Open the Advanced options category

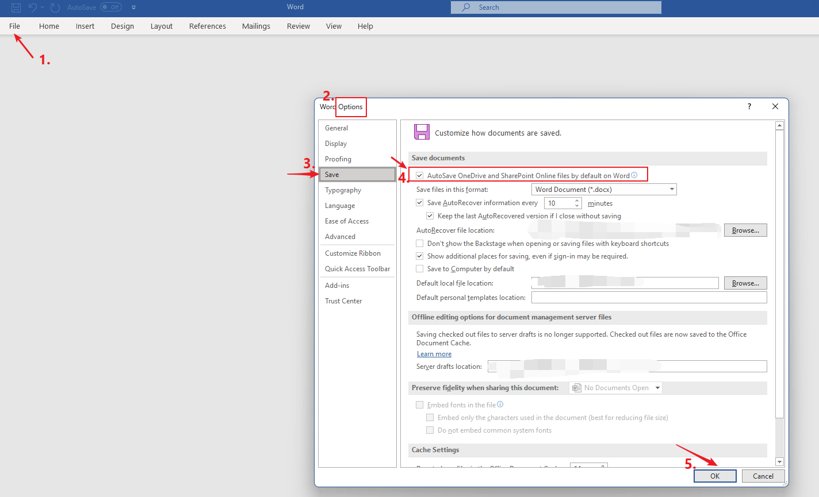pyautogui.click(x=357, y=237)
